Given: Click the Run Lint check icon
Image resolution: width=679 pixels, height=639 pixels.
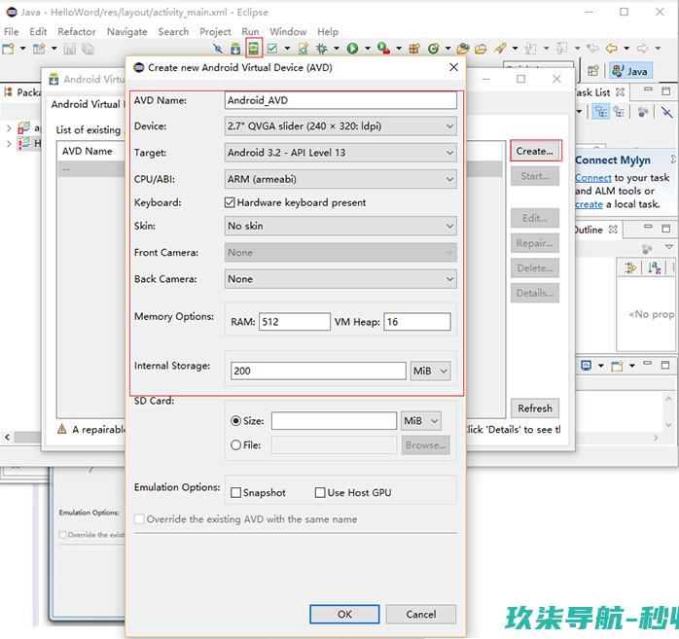Looking at the screenshot, I should coord(272,49).
